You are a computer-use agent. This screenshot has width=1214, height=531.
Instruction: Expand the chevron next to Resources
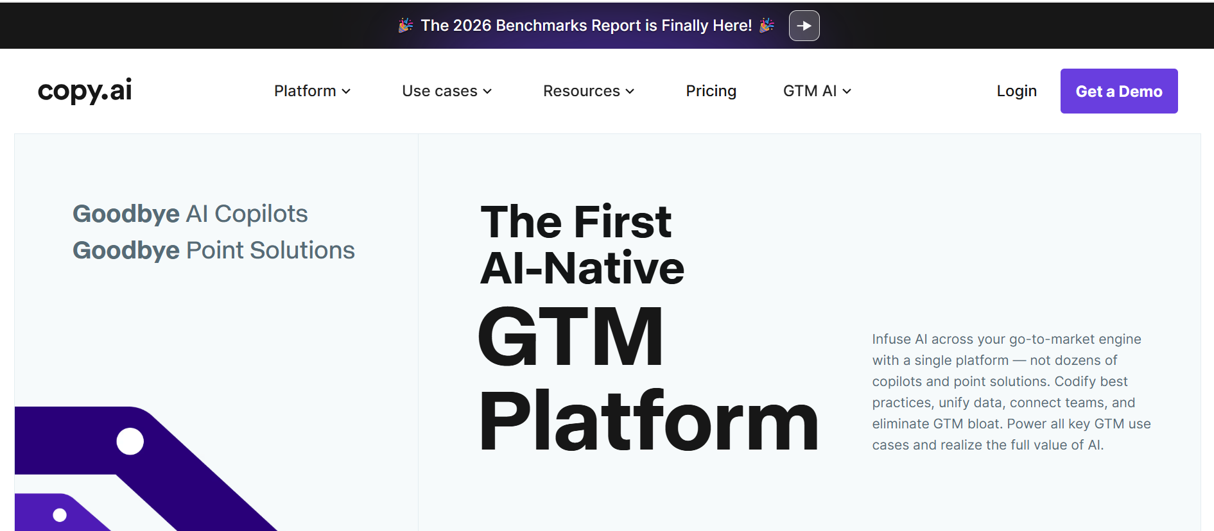630,92
